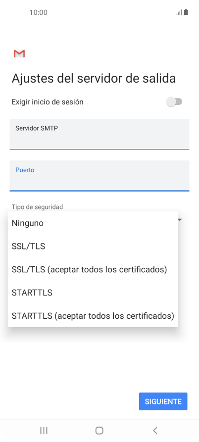Viewport: 199px width, 442px height.
Task: Tap the Android back navigation icon
Action: point(155,431)
